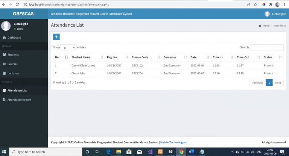289x156 pixels.
Task: Click the blue plus add attendance button
Action: click(56, 37)
